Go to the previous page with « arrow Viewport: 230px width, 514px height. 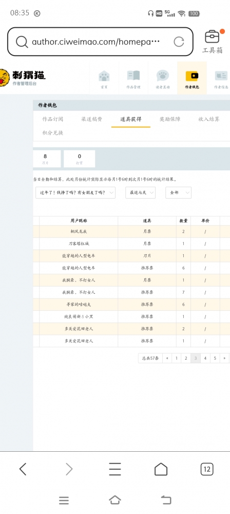tap(167, 358)
